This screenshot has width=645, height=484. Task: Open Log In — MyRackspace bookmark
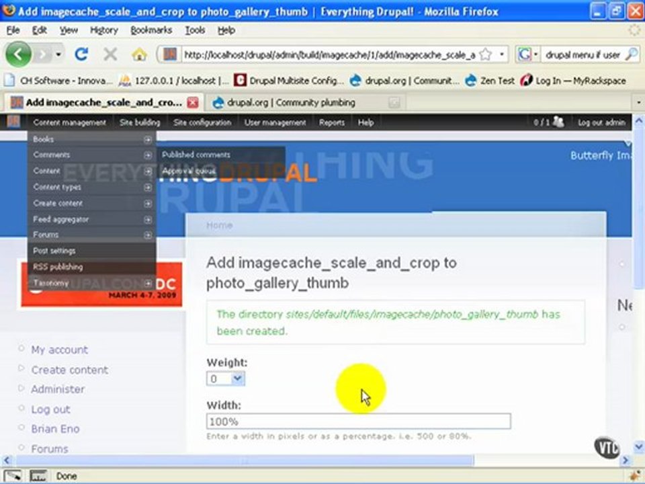(573, 81)
